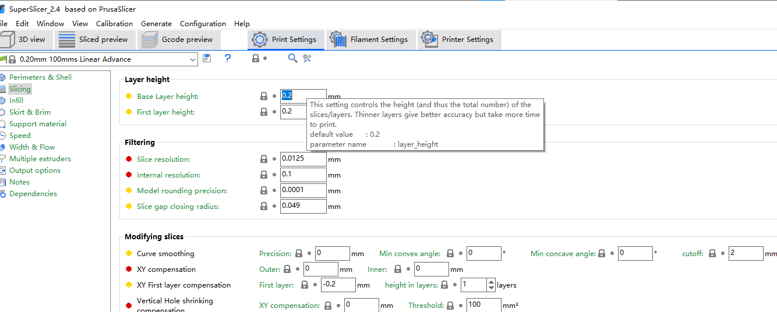
Task: Select Infill in the settings sidebar
Action: point(16,101)
